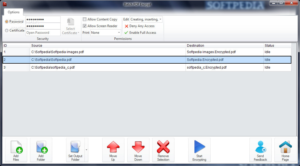Click the Add Files icon
This screenshot has height=166, width=300.
[16, 147]
